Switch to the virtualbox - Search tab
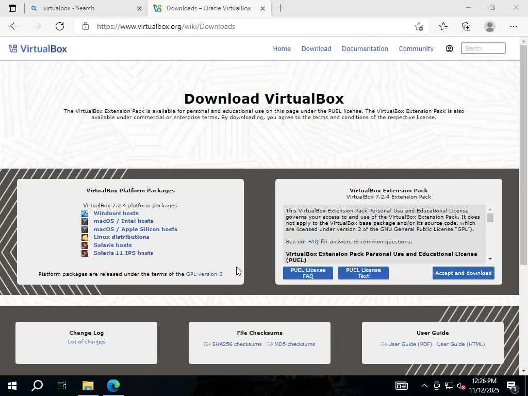528x396 pixels. pyautogui.click(x=86, y=8)
